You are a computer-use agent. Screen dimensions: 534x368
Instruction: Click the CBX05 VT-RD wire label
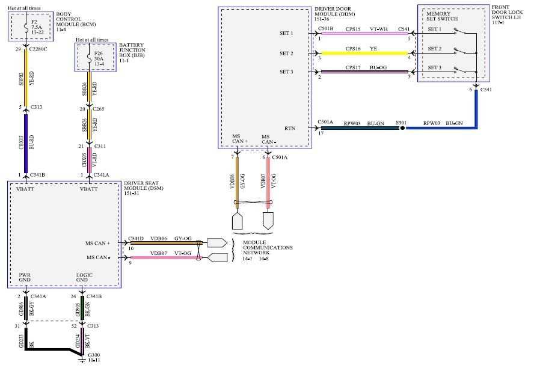90,159
